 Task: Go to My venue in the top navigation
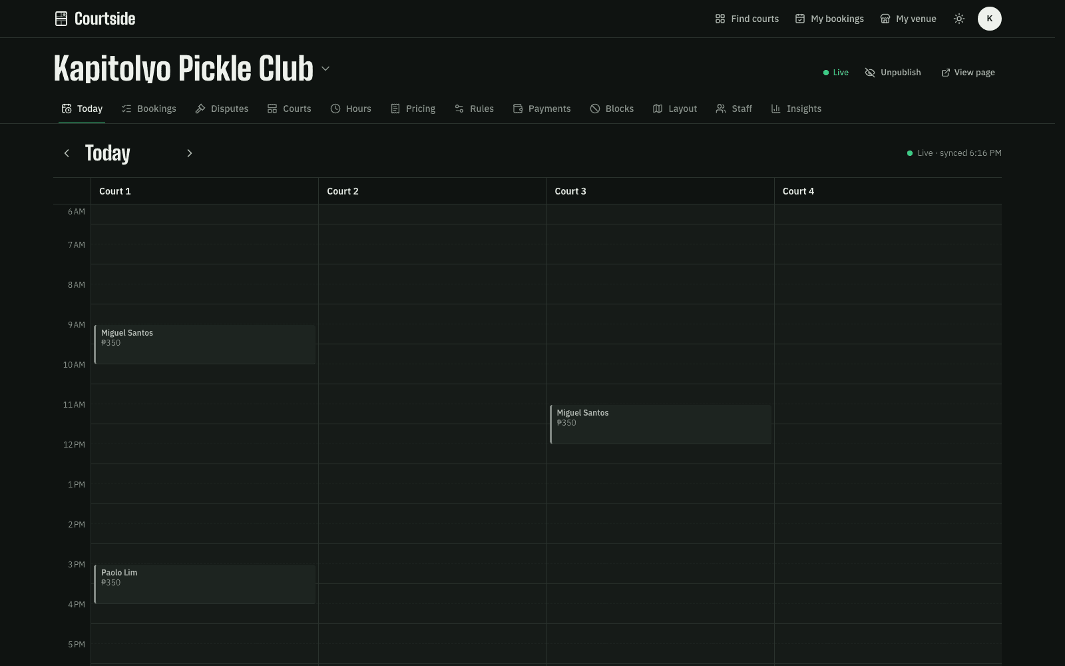tap(908, 19)
